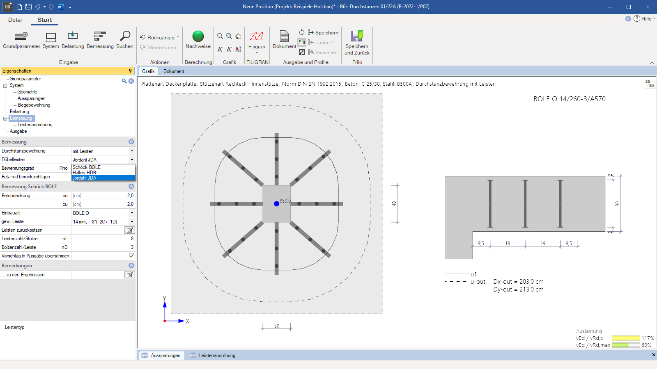Open the Rückgängig dropdown arrow
The width and height of the screenshot is (657, 369).
point(178,37)
